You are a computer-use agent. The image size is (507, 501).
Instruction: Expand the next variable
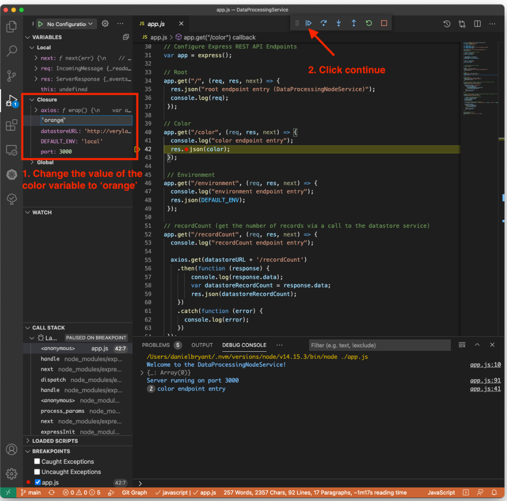click(36, 58)
